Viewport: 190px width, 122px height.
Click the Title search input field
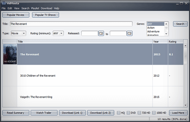pyautogui.click(x=71, y=24)
